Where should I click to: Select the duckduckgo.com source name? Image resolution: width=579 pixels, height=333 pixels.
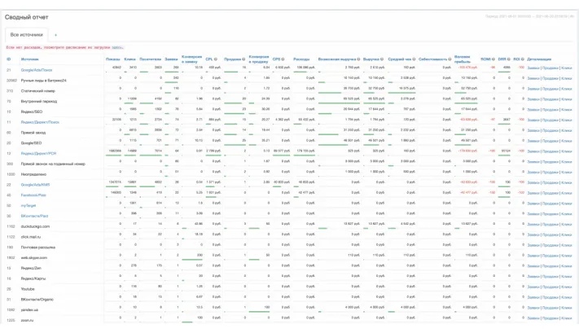[x=35, y=226]
